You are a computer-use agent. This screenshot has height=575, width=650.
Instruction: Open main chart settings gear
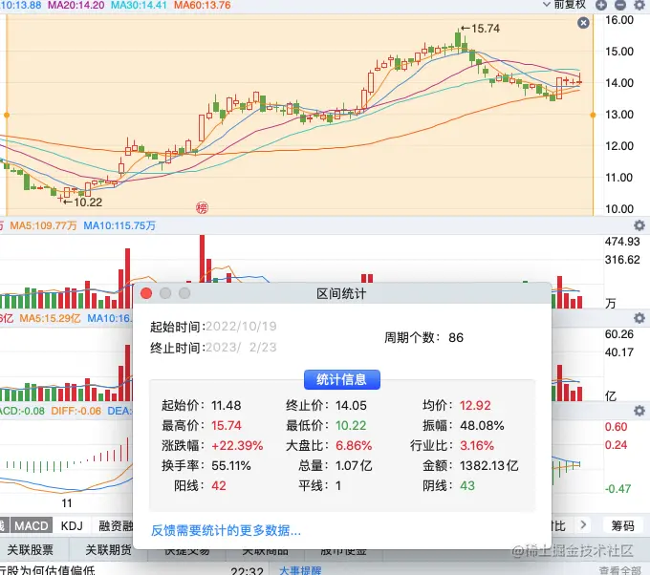[x=639, y=5]
